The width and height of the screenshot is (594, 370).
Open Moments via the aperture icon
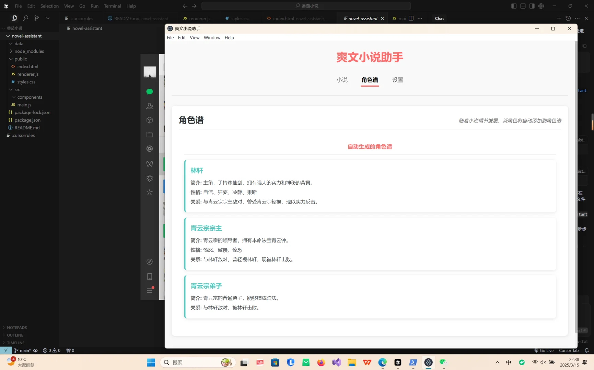point(149,149)
